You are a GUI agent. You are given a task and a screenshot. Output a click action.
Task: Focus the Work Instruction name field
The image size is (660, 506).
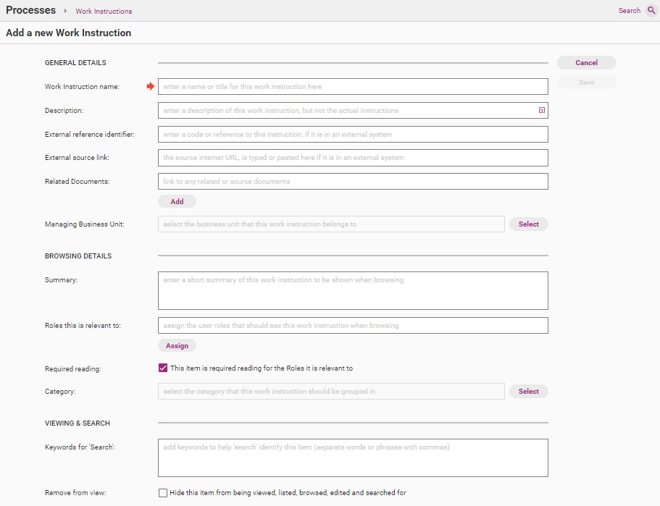click(x=353, y=87)
